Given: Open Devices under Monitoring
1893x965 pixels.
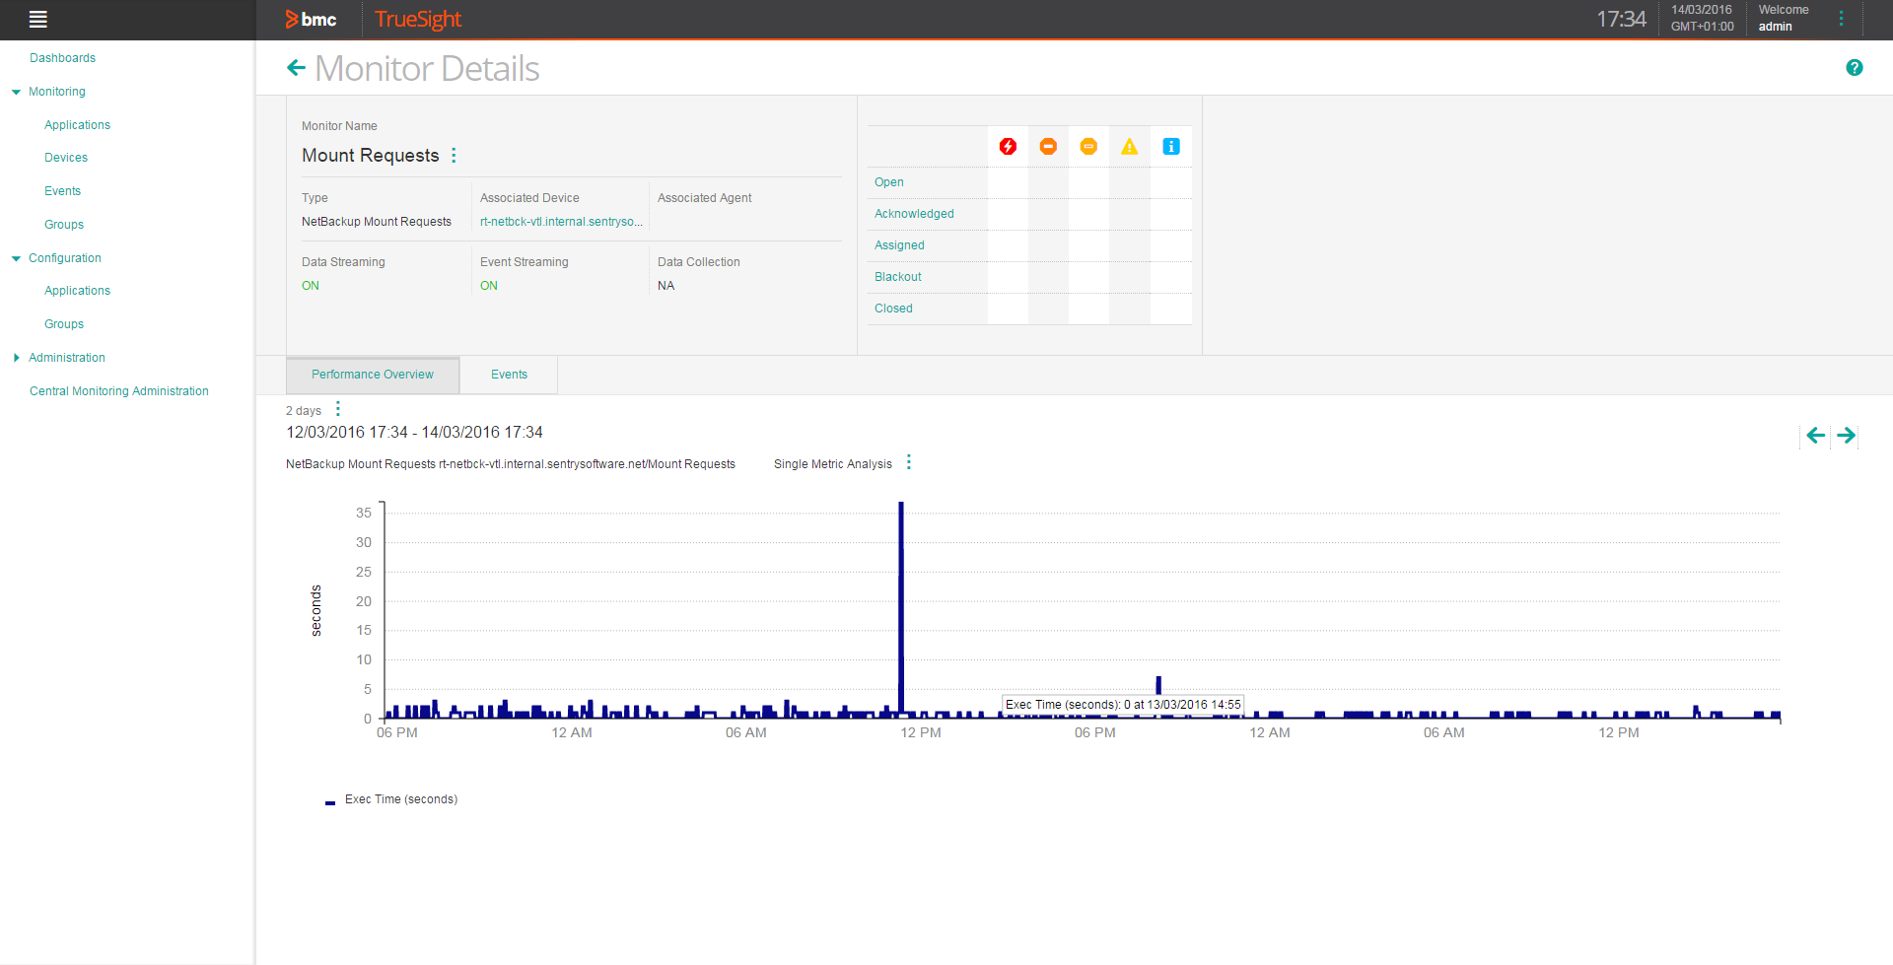Looking at the screenshot, I should [x=66, y=158].
